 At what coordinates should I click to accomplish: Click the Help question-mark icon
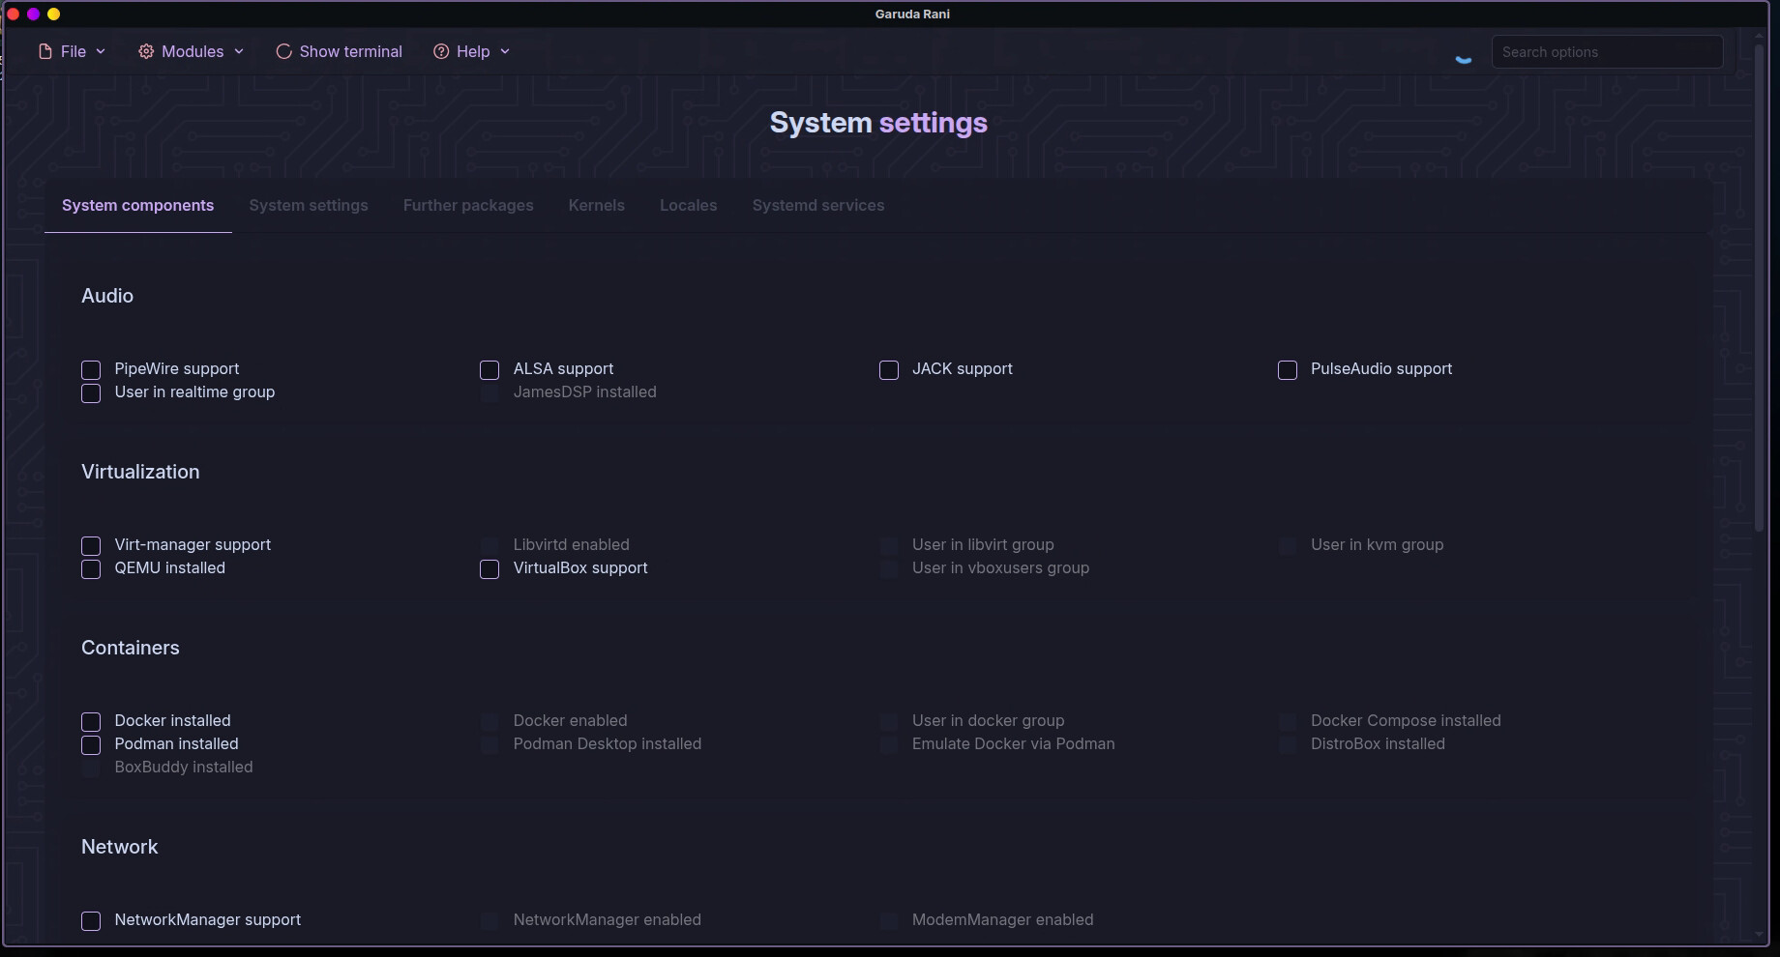coord(441,51)
